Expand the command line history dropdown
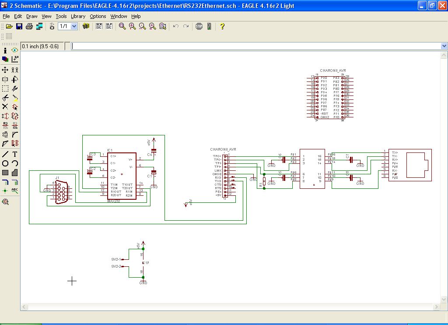The image size is (448, 325). coord(444,46)
